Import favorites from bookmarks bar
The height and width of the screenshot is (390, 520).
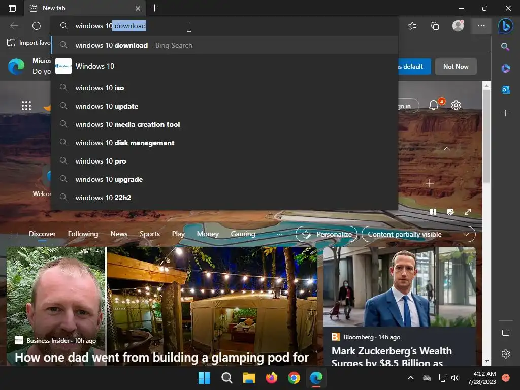[x=29, y=43]
